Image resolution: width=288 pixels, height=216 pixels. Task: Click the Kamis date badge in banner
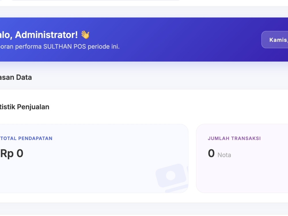[x=275, y=40]
